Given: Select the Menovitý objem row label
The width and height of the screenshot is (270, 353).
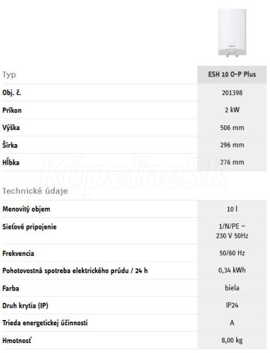Looking at the screenshot, I should 26,209.
